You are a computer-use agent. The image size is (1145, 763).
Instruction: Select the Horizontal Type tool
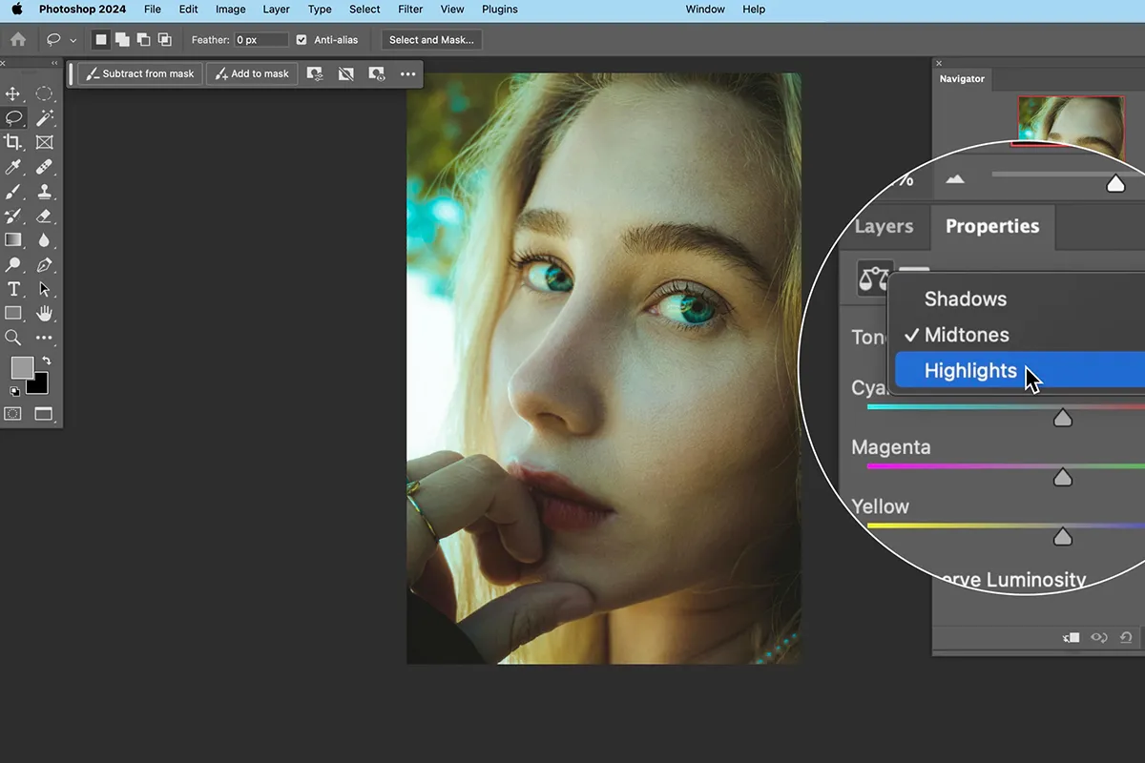13,289
